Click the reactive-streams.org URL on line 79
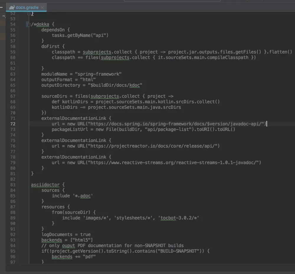 click(173, 163)
